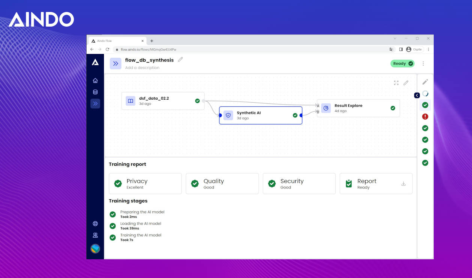Open the Home icon in sidebar
Screen dimensions: 472x278
point(95,81)
